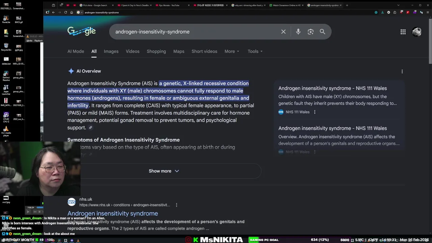Open new tab with plus button
Image resolution: width=432 pixels, height=243 pixels.
pyautogui.click(x=347, y=5)
